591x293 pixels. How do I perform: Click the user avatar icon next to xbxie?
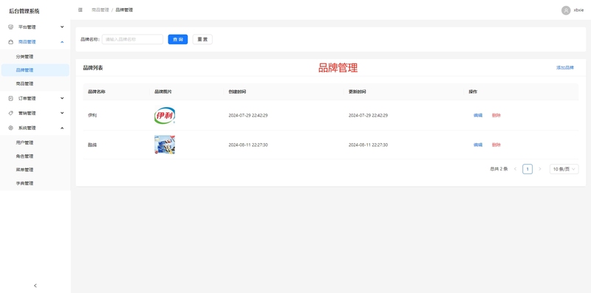tap(566, 10)
